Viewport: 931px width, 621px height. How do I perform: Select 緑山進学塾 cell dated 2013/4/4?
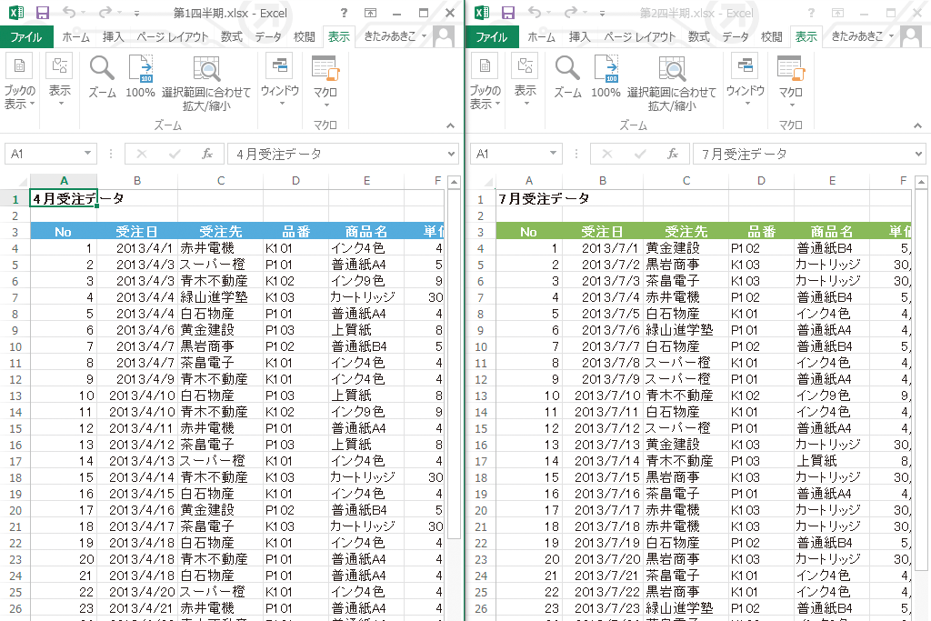pyautogui.click(x=221, y=296)
